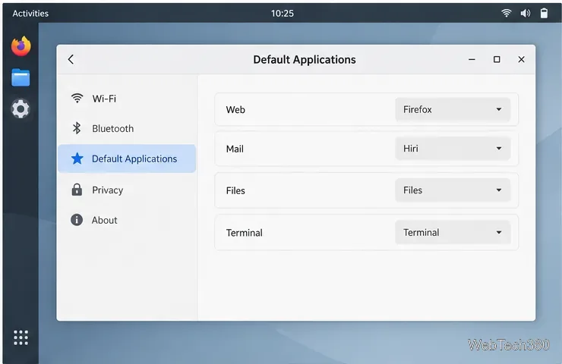Launch Firefox from the dock

pos(21,46)
